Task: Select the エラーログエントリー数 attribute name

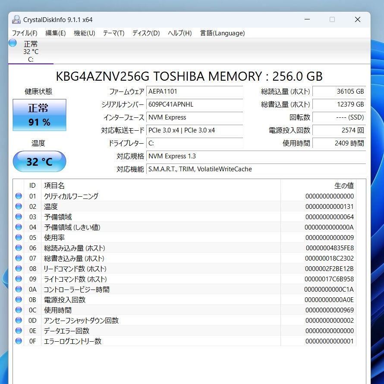Action: (x=72, y=341)
